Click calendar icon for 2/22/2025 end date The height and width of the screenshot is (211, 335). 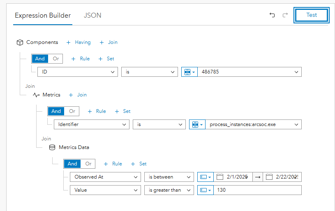[x=269, y=177]
